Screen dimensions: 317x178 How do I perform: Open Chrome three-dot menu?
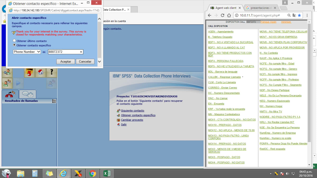tap(307, 15)
